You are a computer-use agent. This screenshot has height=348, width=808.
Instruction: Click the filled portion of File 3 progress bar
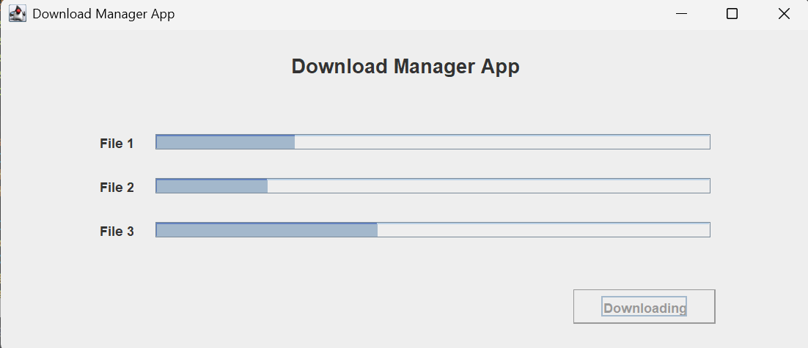pos(267,230)
